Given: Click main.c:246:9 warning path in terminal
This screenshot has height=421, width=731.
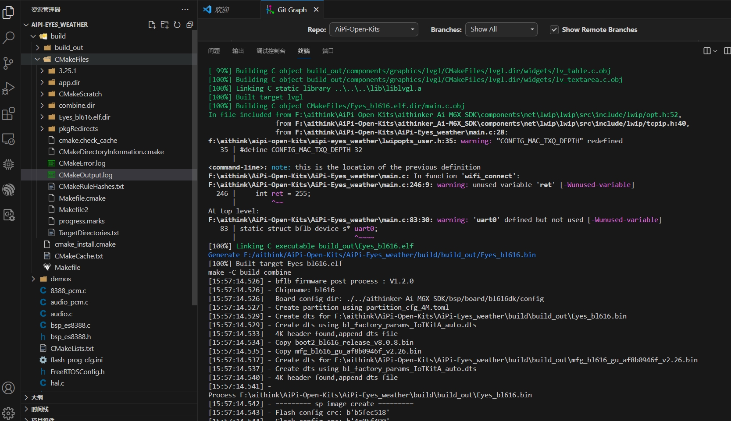Looking at the screenshot, I should point(320,184).
